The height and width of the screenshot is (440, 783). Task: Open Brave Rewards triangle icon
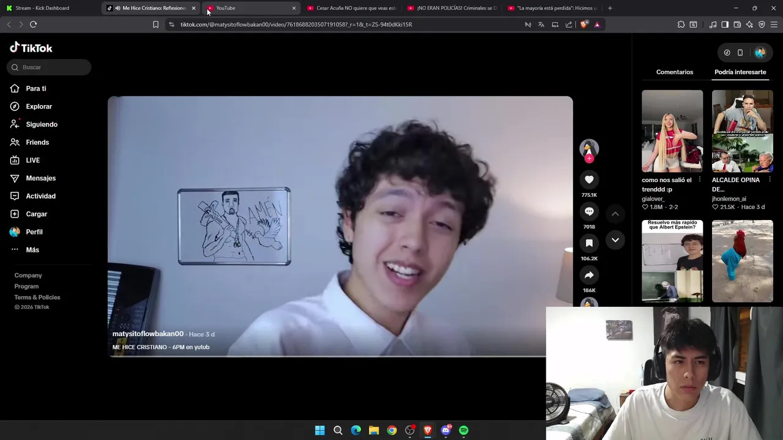(x=597, y=24)
